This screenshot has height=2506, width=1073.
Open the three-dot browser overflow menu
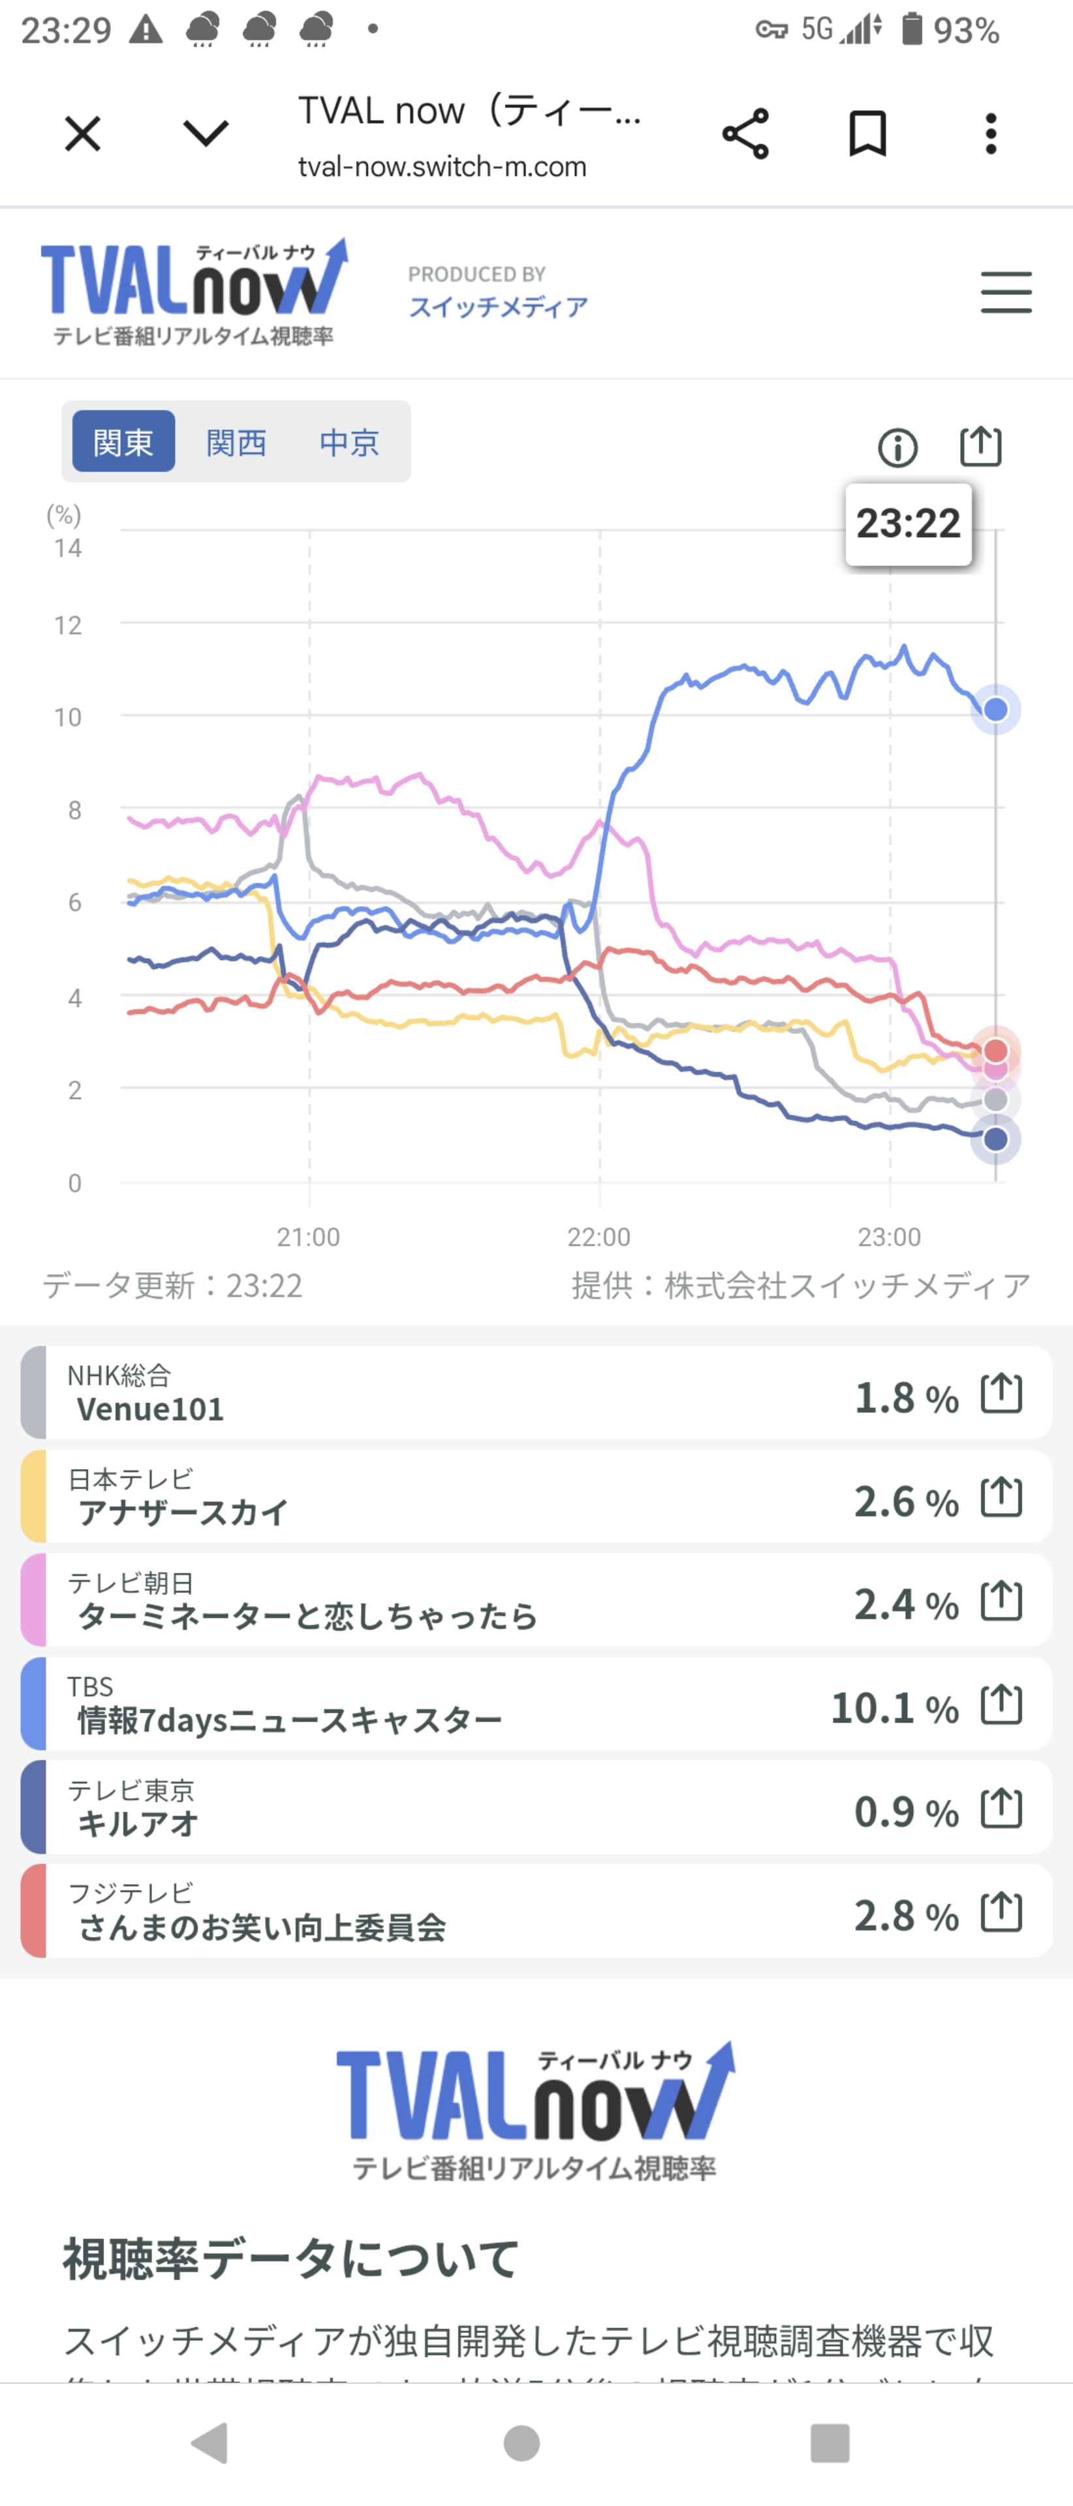[990, 133]
